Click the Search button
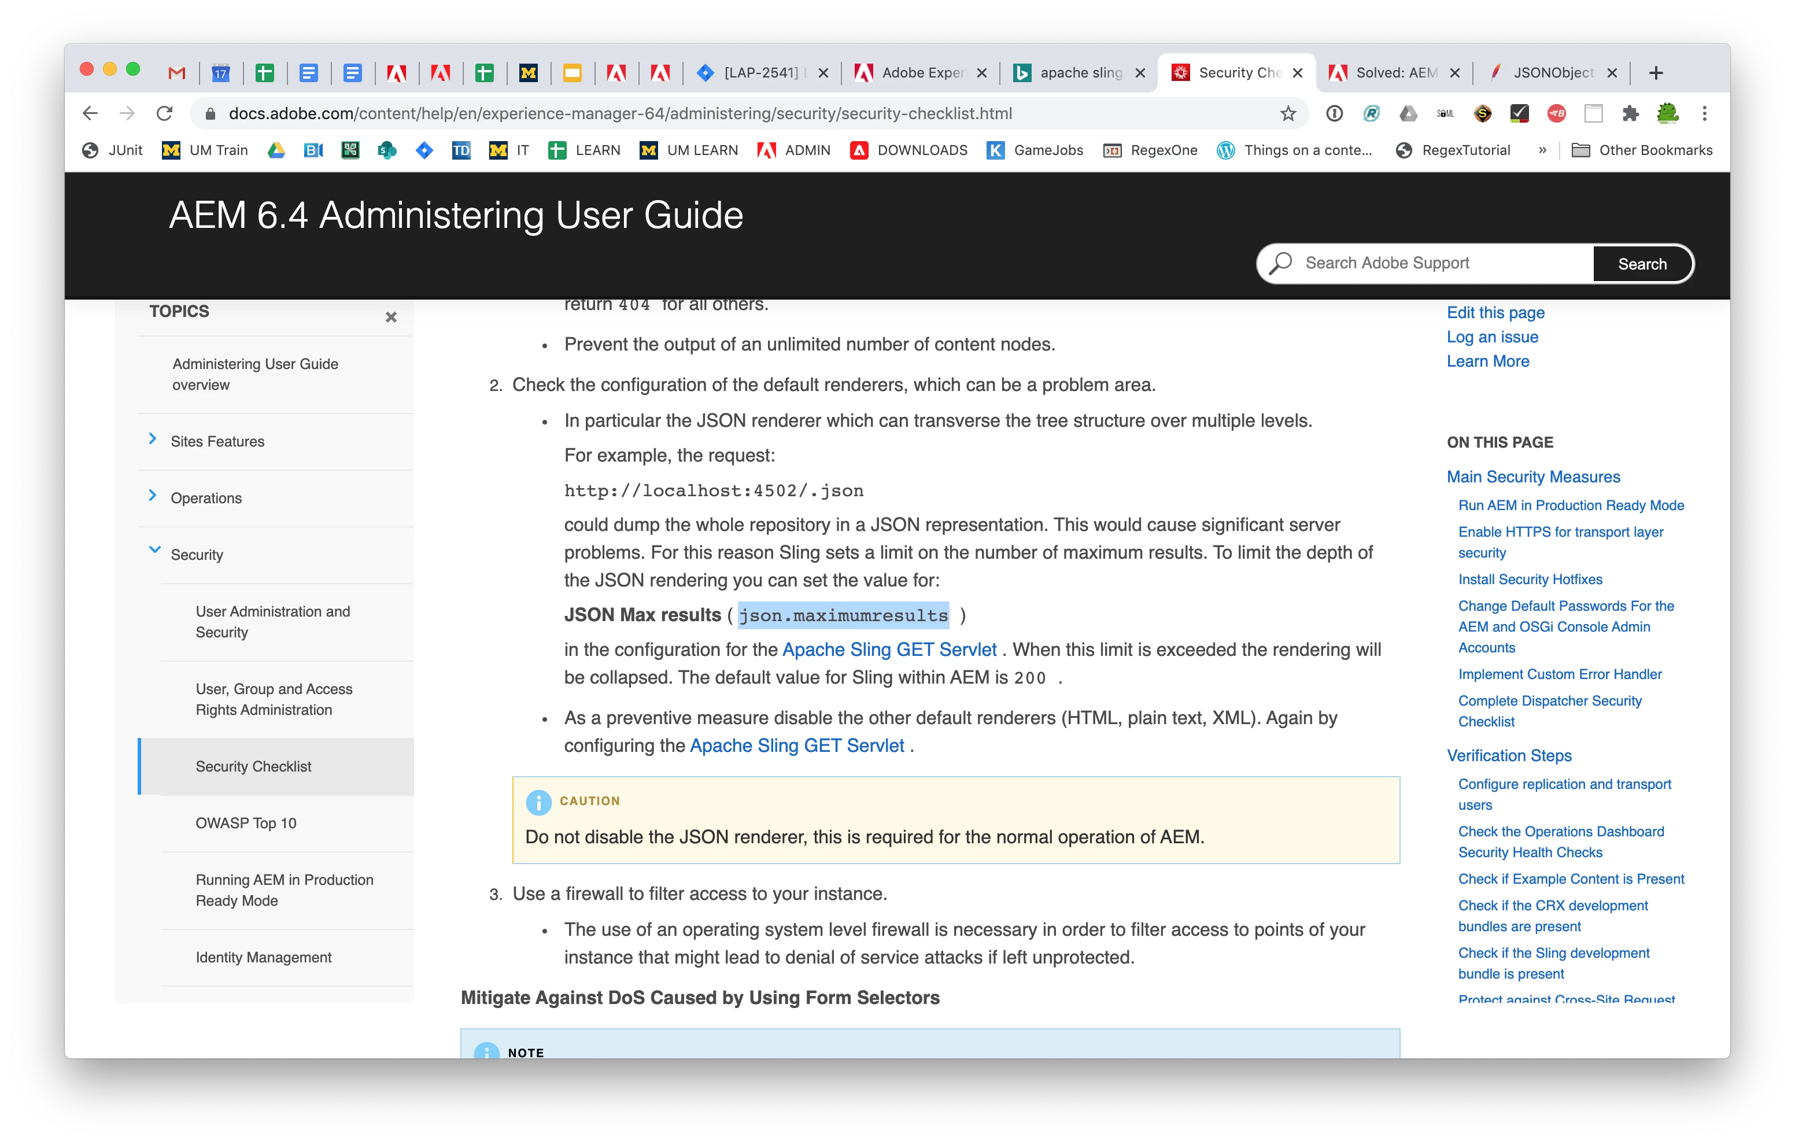This screenshot has width=1795, height=1144. (x=1641, y=264)
